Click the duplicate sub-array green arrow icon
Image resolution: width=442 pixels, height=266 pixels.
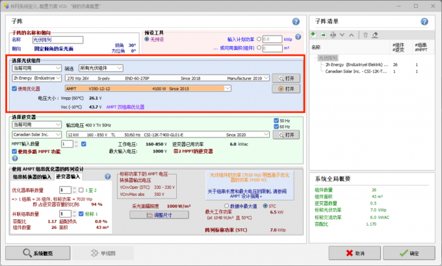point(323,35)
